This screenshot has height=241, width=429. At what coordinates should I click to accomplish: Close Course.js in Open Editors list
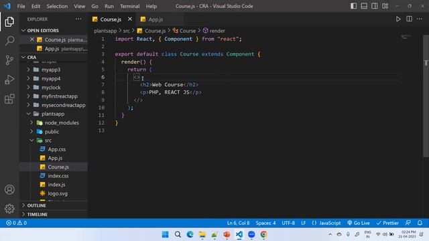32,39
